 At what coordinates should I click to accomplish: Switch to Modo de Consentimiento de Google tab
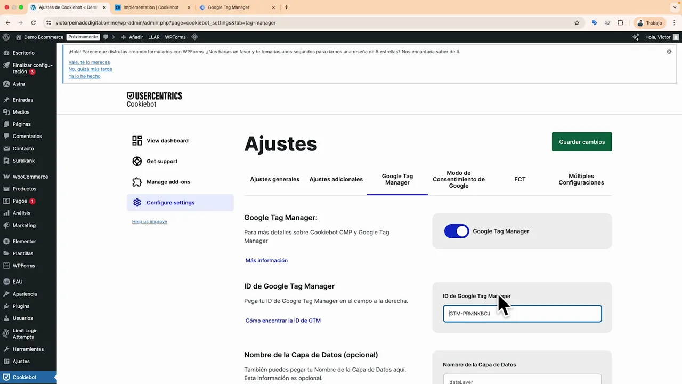coord(458,179)
